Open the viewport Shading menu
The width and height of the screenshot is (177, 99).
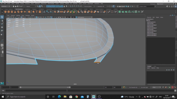(13, 15)
